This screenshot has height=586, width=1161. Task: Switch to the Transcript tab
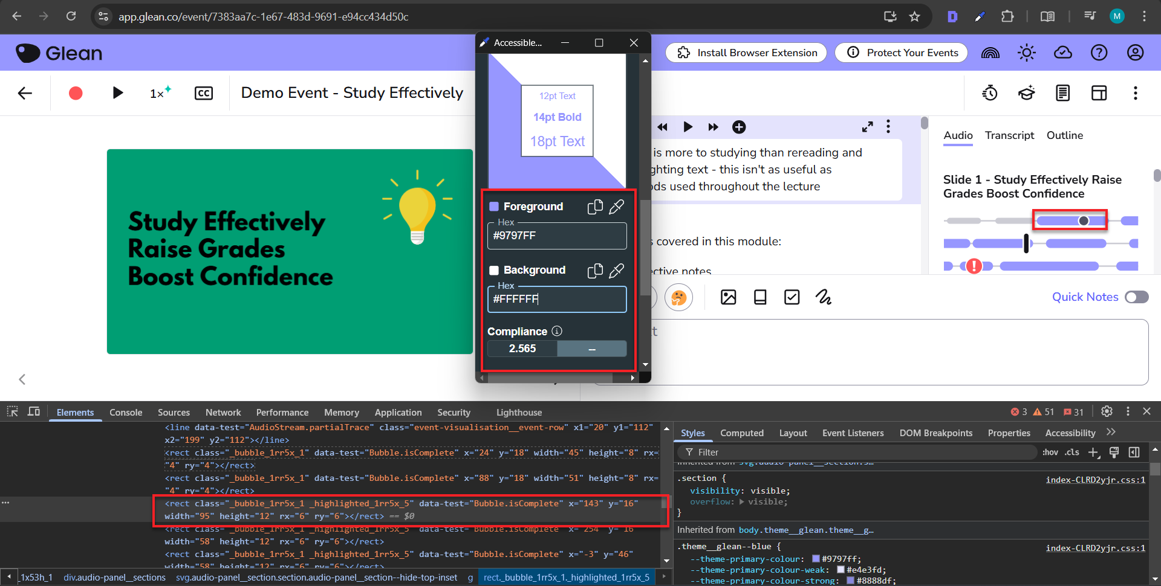1009,135
